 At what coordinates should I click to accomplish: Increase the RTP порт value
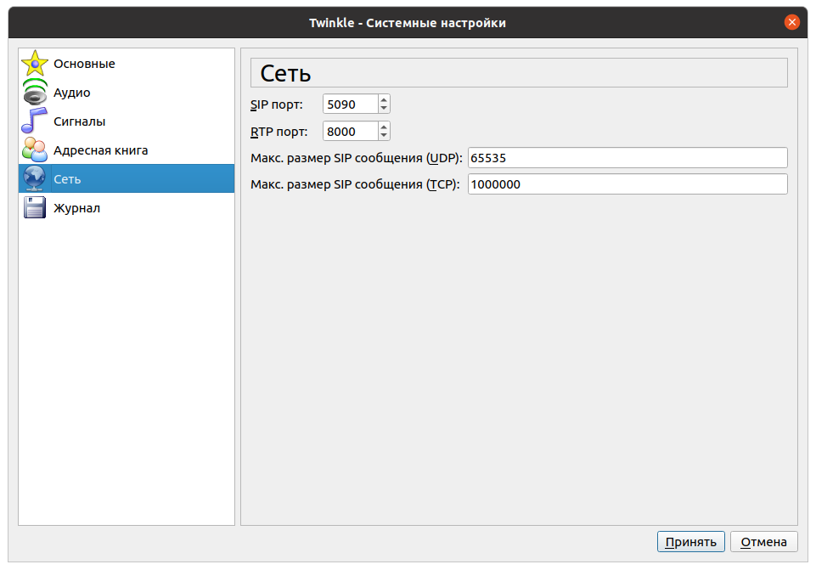[x=384, y=127]
